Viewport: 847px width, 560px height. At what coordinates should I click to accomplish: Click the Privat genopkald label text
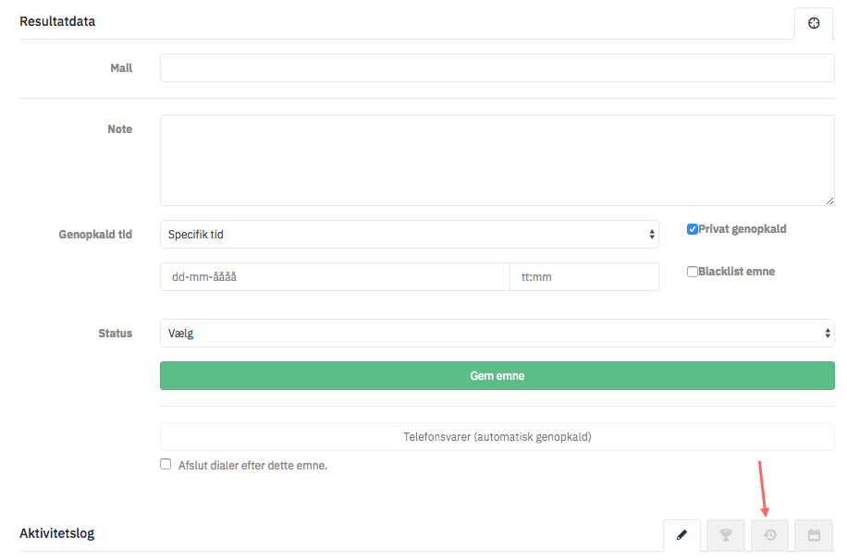coord(743,229)
